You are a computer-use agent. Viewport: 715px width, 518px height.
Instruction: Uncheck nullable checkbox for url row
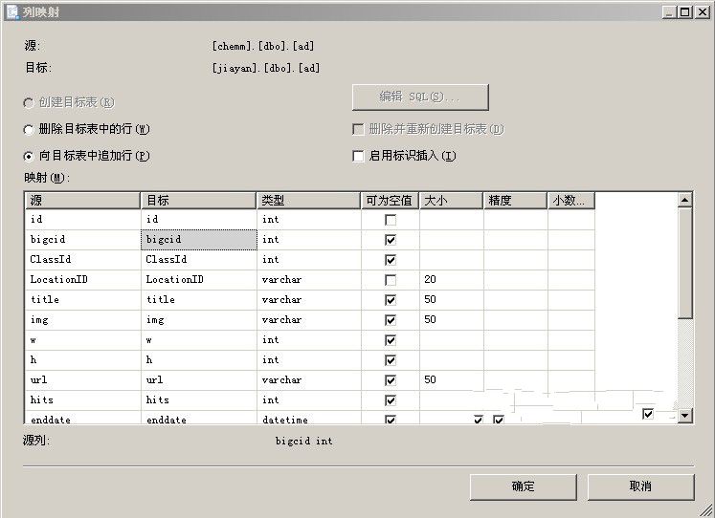click(x=391, y=380)
